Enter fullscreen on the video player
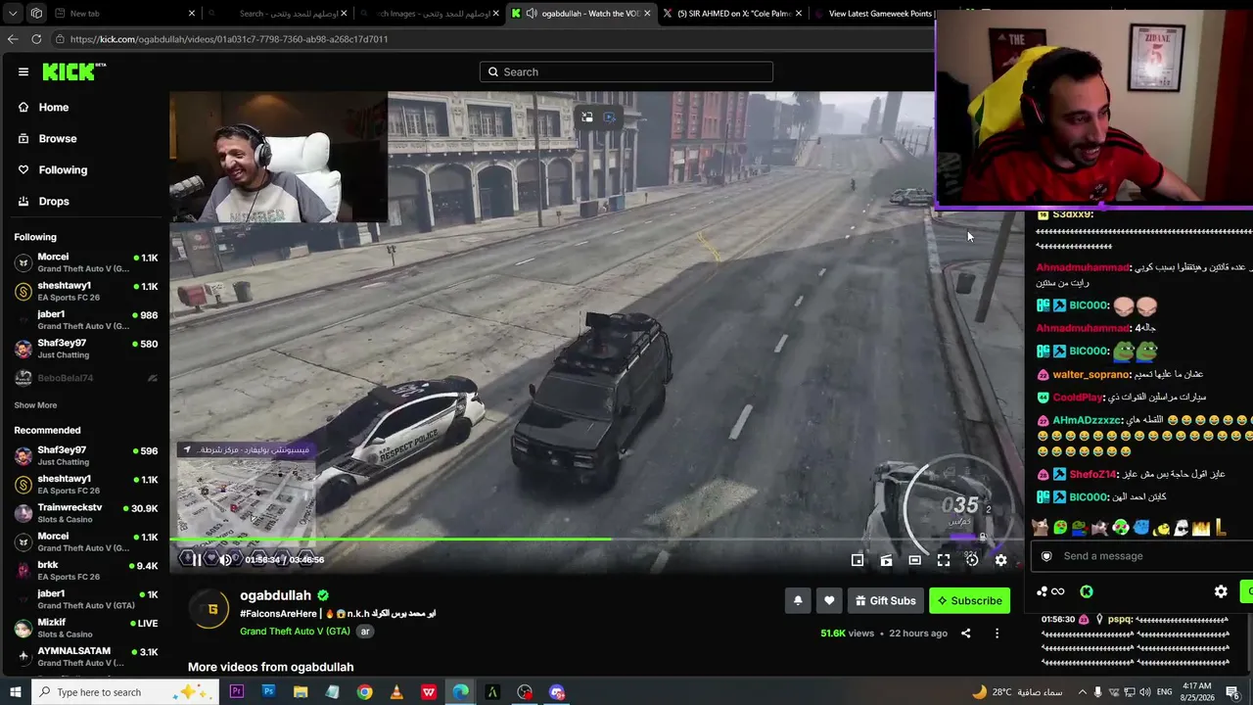This screenshot has width=1253, height=705. 944,560
